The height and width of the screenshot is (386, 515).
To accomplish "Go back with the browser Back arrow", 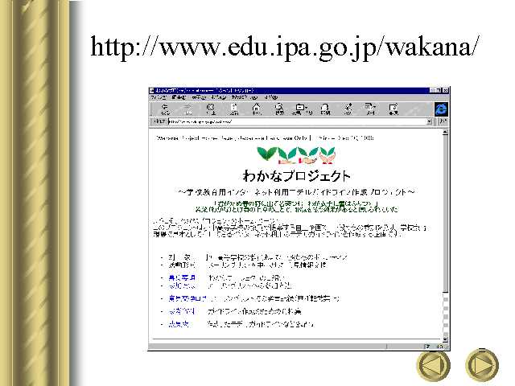I will click(165, 109).
